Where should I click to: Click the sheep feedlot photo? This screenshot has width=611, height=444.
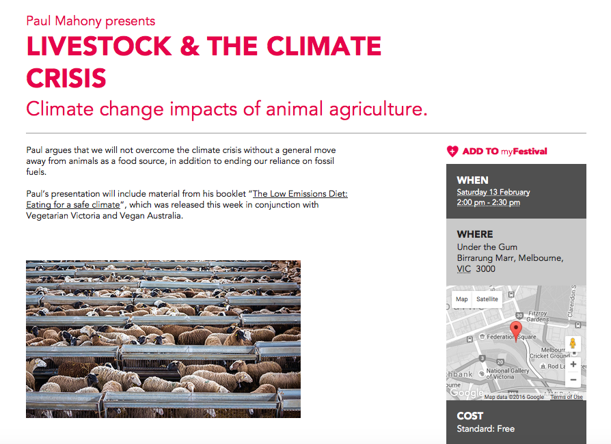point(163,339)
